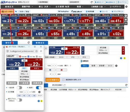Click the sell (売) button in order form
This screenshot has height=112, width=130.
coord(50,70)
